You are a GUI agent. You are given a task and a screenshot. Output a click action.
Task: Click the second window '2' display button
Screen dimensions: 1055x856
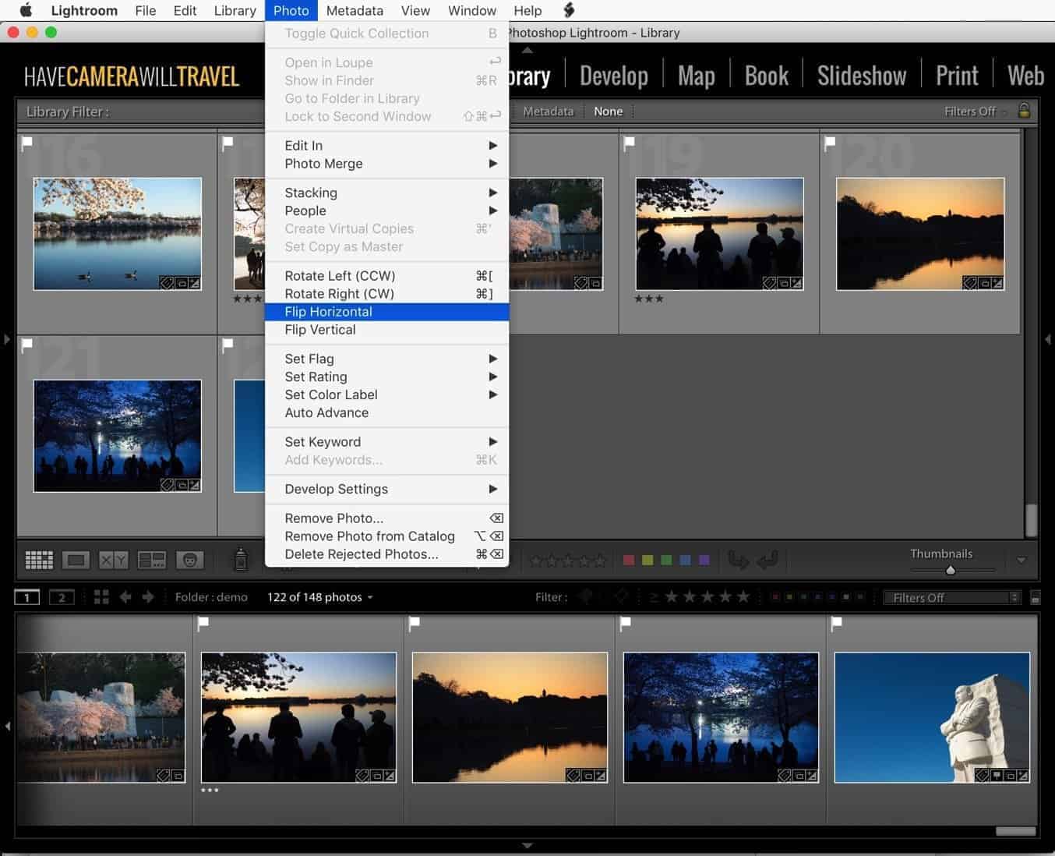(62, 597)
